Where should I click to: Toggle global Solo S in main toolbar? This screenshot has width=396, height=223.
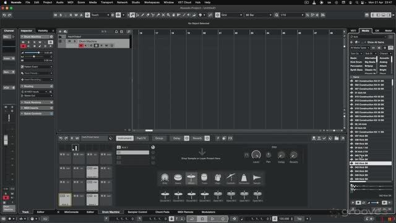[x=61, y=15]
